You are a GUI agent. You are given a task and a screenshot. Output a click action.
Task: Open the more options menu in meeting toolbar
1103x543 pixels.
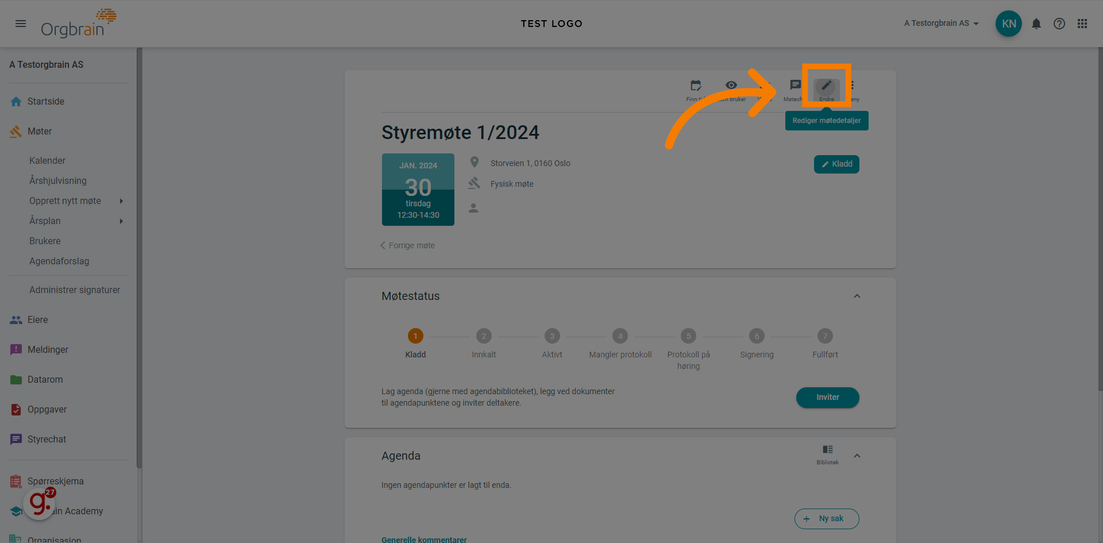pyautogui.click(x=853, y=85)
